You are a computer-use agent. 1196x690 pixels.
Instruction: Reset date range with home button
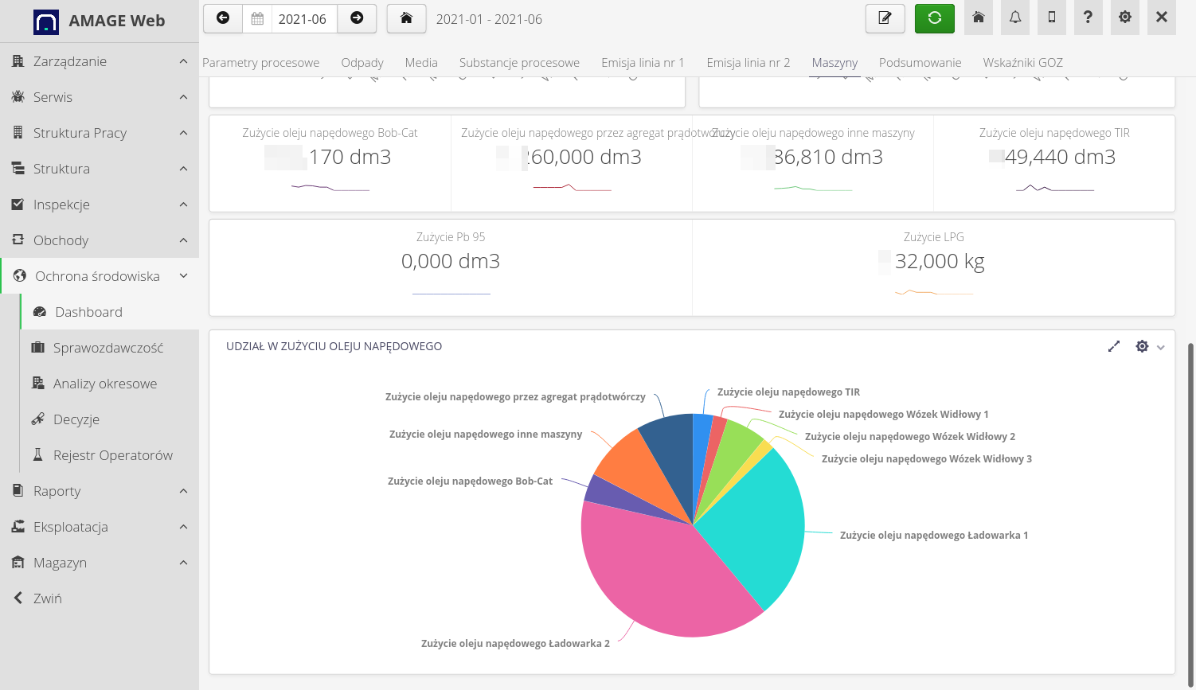click(x=406, y=18)
